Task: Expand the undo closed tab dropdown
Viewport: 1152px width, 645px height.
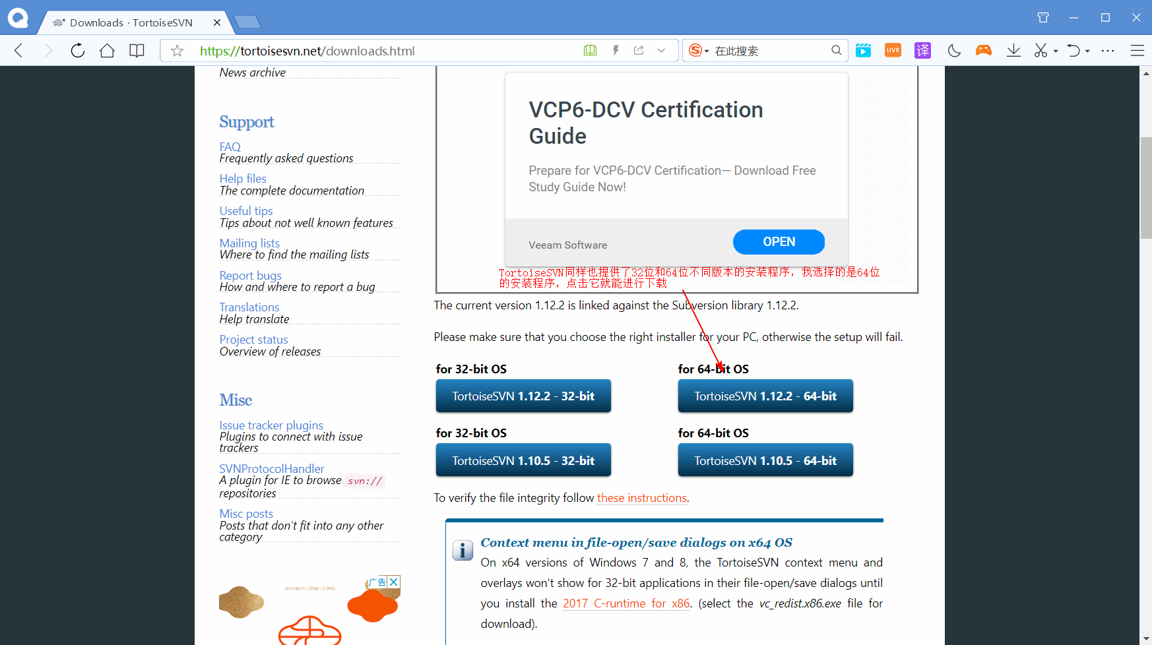Action: coord(1087,51)
